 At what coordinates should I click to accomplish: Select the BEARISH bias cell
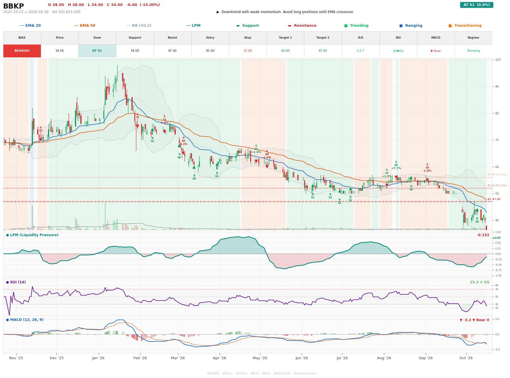[x=22, y=51]
